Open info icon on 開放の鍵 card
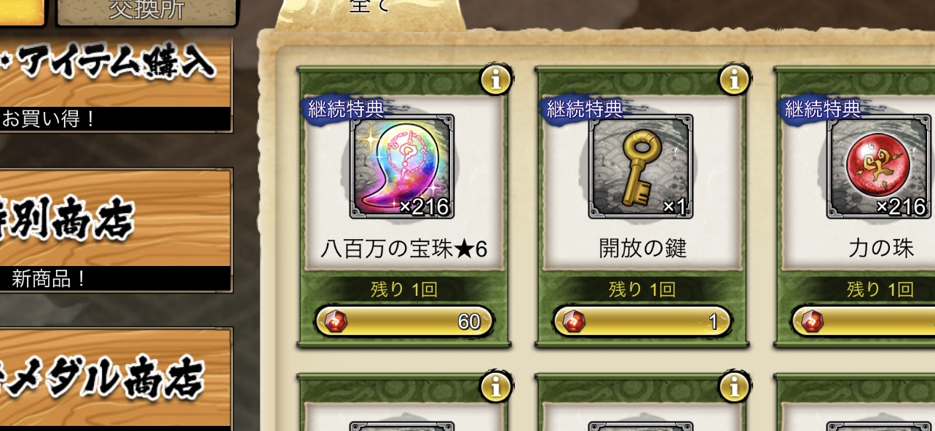 pos(734,80)
